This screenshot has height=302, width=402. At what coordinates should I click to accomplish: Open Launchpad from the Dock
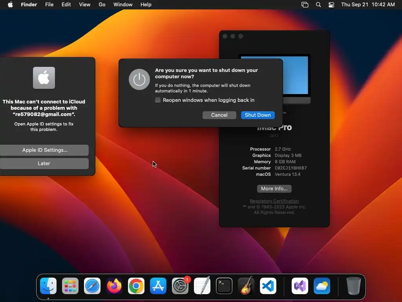[x=70, y=286]
